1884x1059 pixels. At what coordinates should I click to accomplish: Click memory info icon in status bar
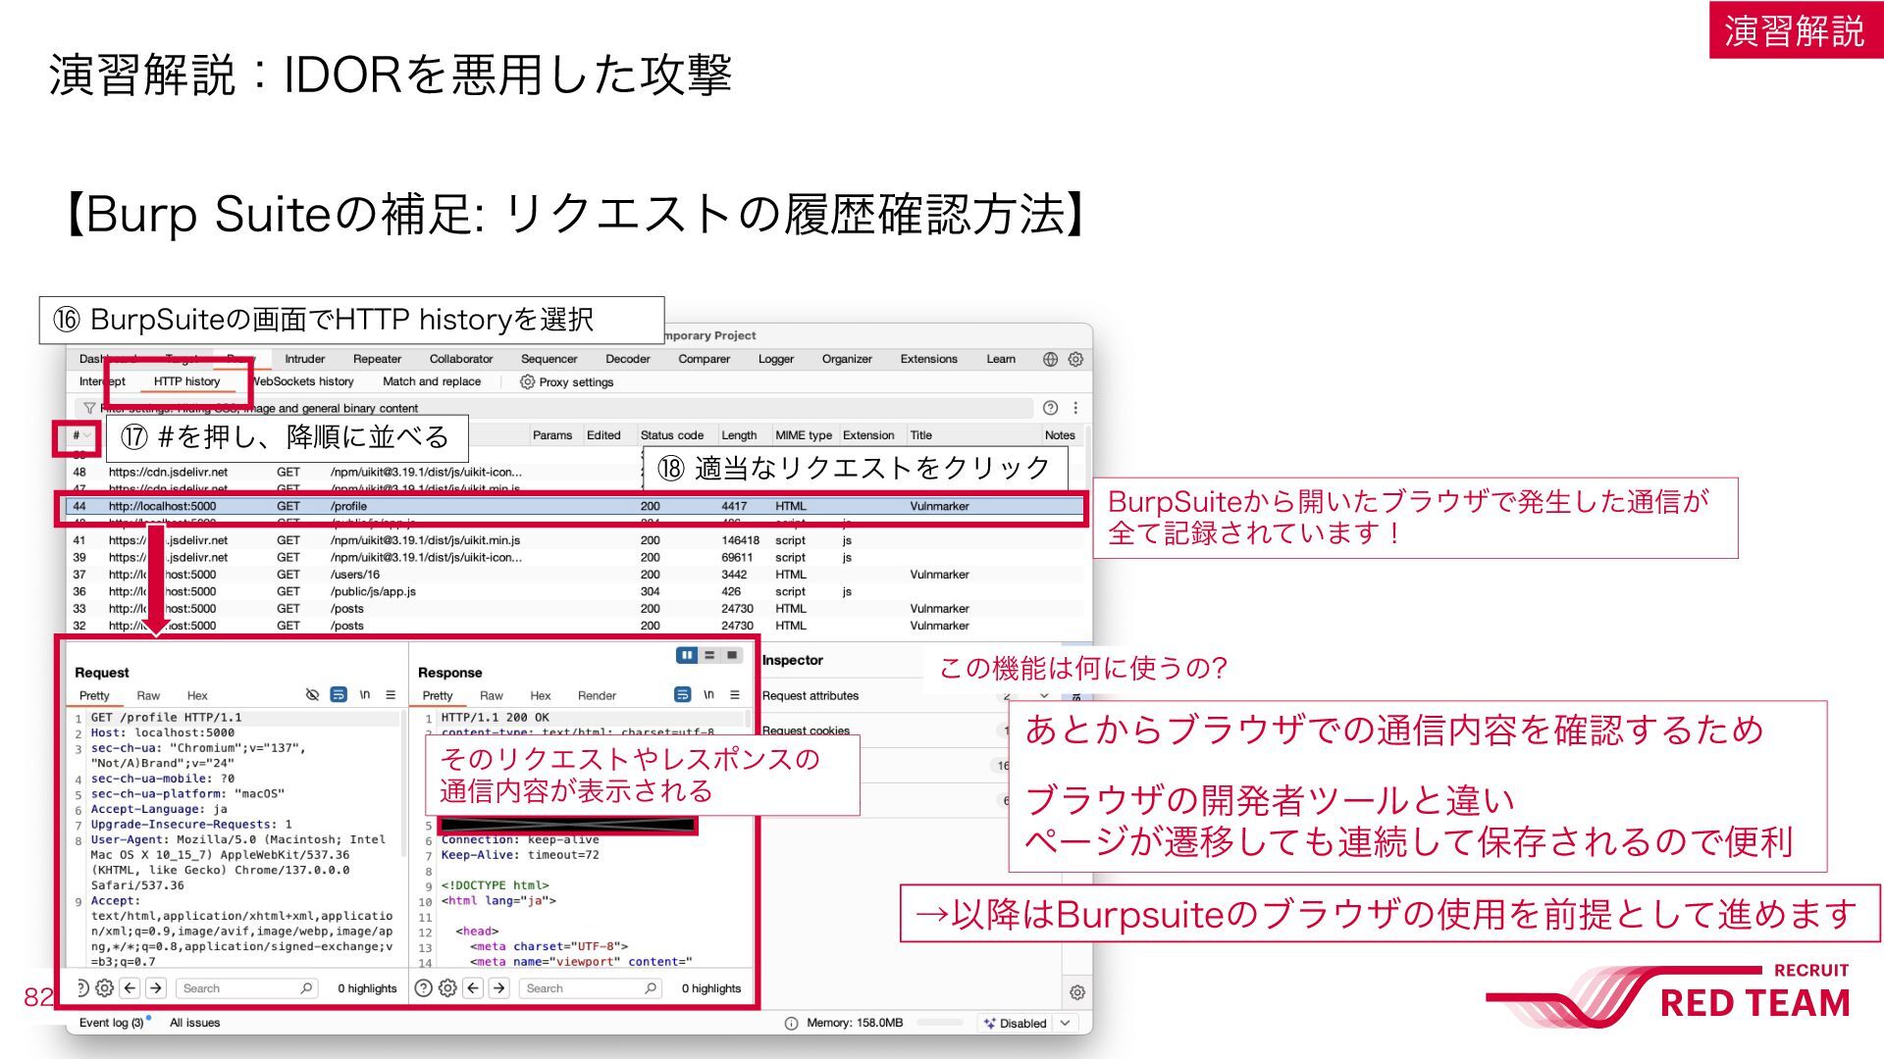791,1024
